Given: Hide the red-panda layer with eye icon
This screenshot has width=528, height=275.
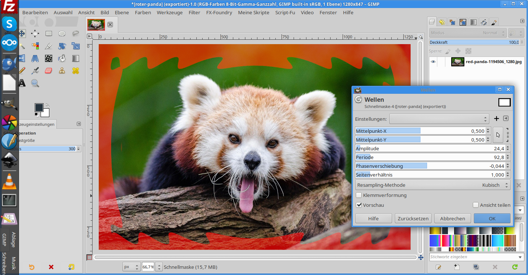Looking at the screenshot, I should pos(433,62).
